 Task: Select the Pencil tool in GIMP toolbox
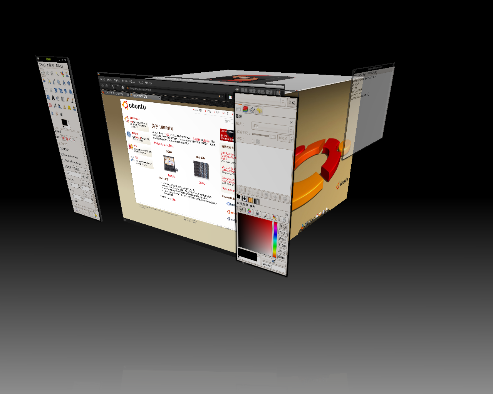coord(67,99)
